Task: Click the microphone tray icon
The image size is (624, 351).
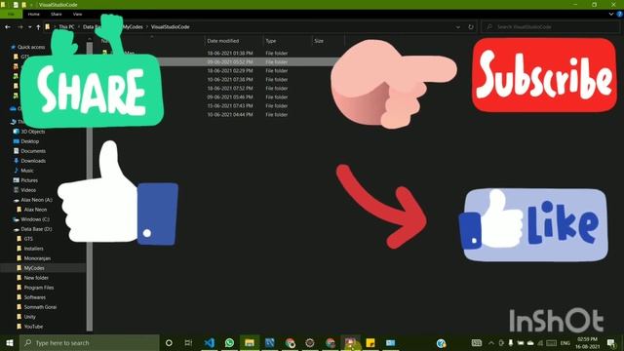Action: 511,342
